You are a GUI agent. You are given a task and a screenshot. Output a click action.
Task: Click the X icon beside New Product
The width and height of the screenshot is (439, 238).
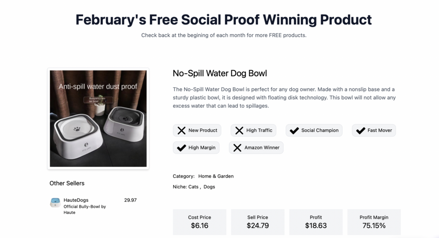pyautogui.click(x=181, y=130)
